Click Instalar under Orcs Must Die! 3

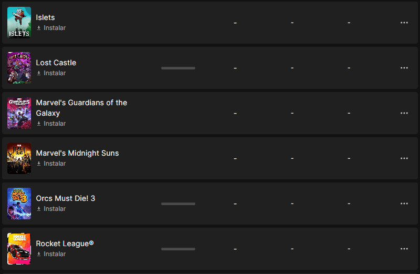pos(51,209)
